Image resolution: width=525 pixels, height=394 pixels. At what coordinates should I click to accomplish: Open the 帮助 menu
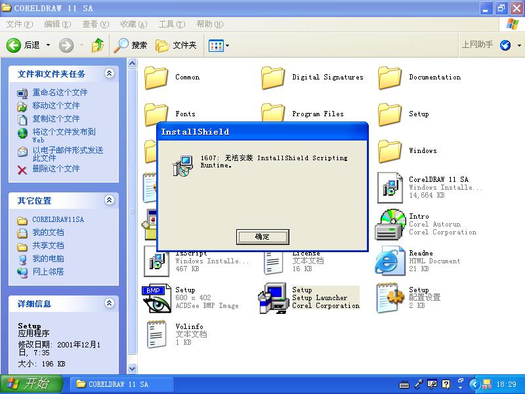point(210,24)
